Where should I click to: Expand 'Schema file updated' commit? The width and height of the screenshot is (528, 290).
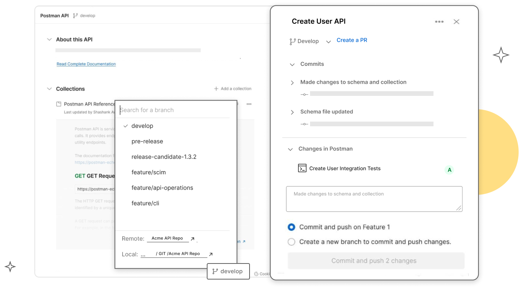[x=292, y=112]
